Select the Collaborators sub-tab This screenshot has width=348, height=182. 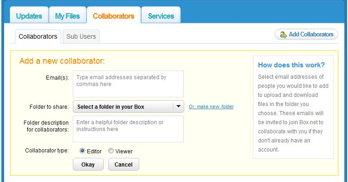(x=38, y=36)
